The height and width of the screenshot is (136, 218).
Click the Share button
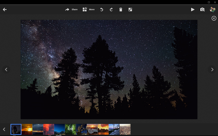tap(71, 9)
